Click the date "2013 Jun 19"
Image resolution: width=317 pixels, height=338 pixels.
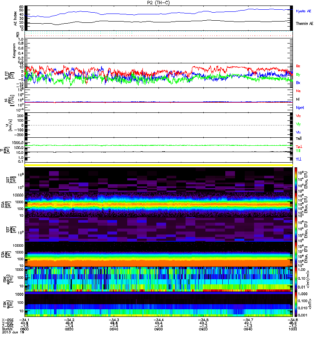coord(13,332)
